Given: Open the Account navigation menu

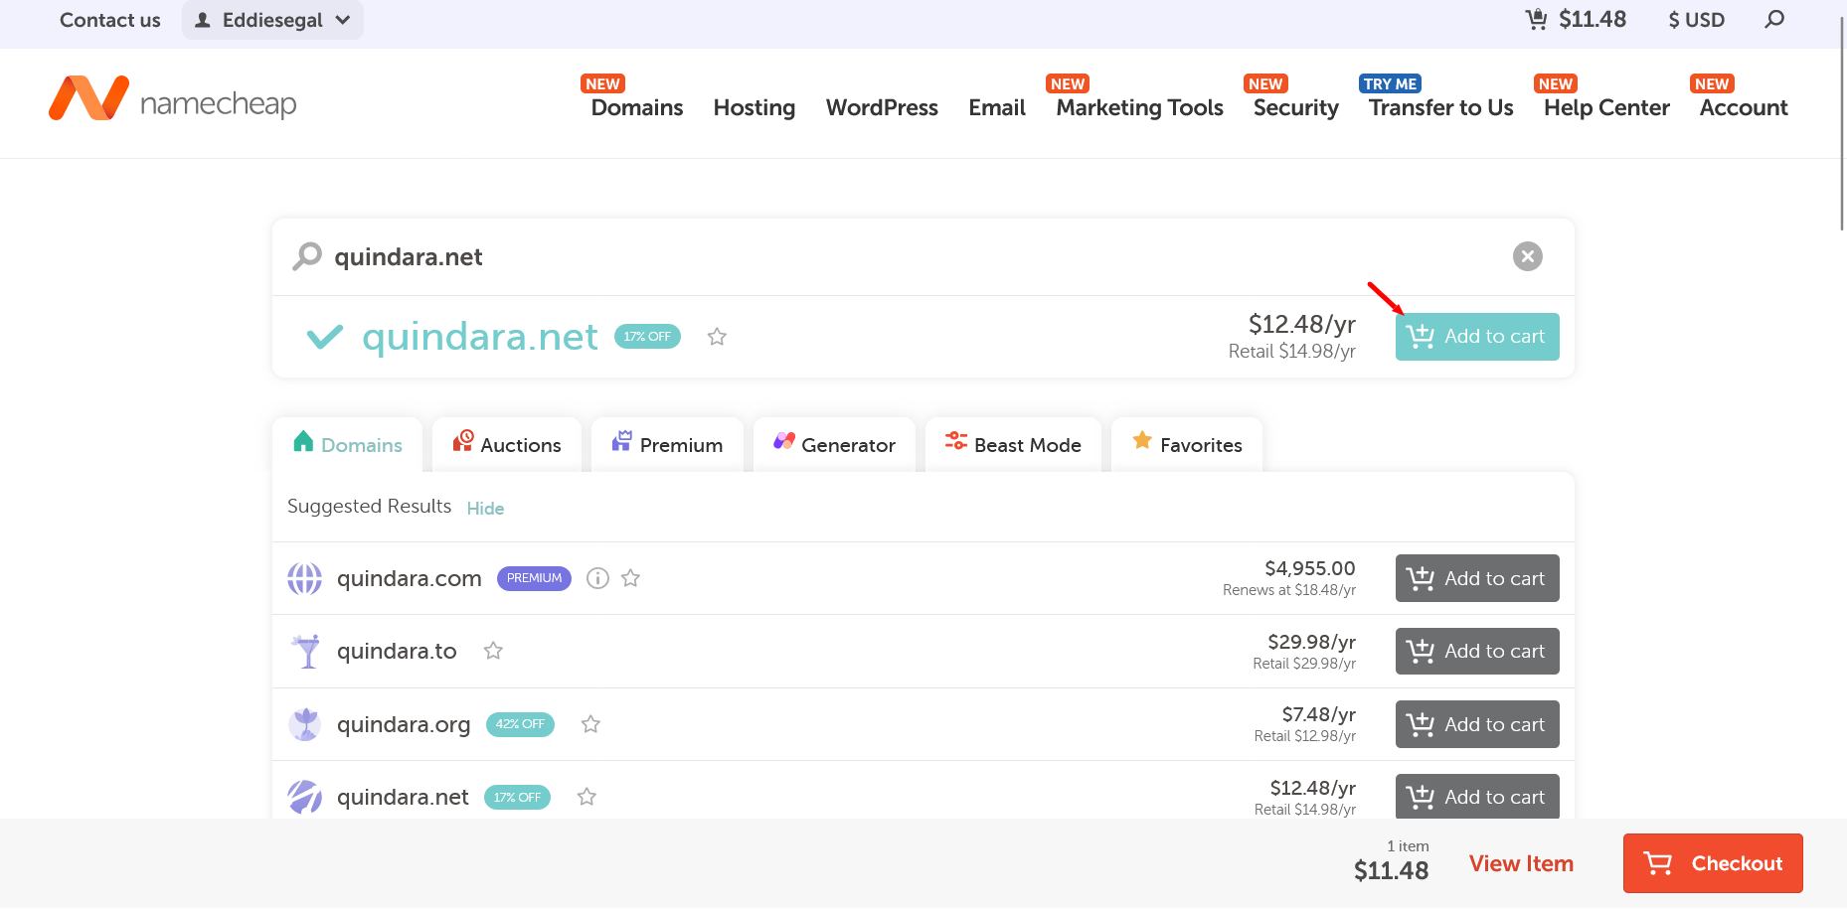Looking at the screenshot, I should (x=1744, y=107).
